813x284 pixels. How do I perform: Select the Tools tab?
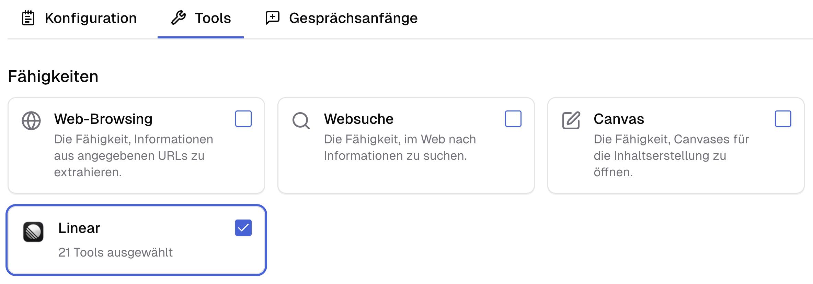tap(213, 18)
